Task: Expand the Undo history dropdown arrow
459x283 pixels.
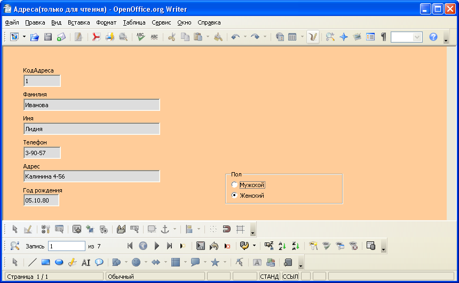Action: tap(245, 37)
